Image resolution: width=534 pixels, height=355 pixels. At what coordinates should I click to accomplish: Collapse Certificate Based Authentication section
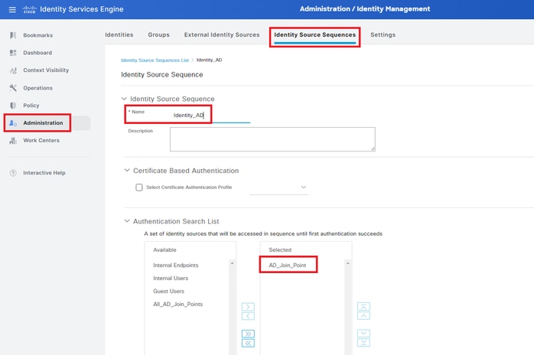pos(127,171)
